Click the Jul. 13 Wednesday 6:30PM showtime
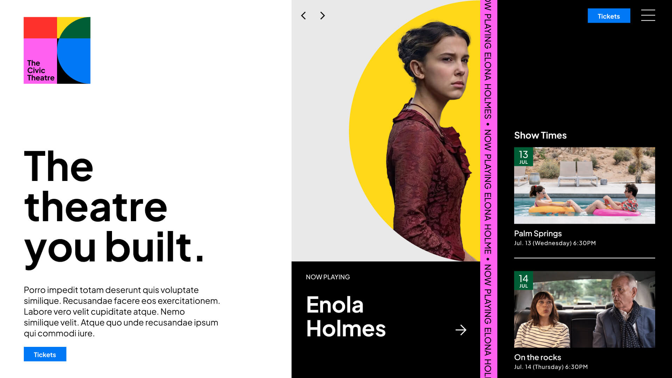Screen dimensions: 672x378 [x=555, y=243]
